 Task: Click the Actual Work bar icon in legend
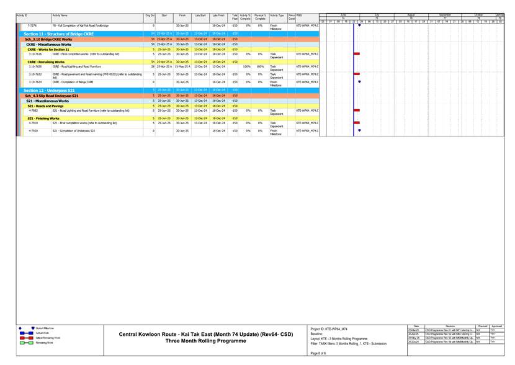point(26,333)
